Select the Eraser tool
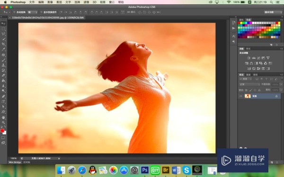Viewport: 284px width, 177px height. 3,76
